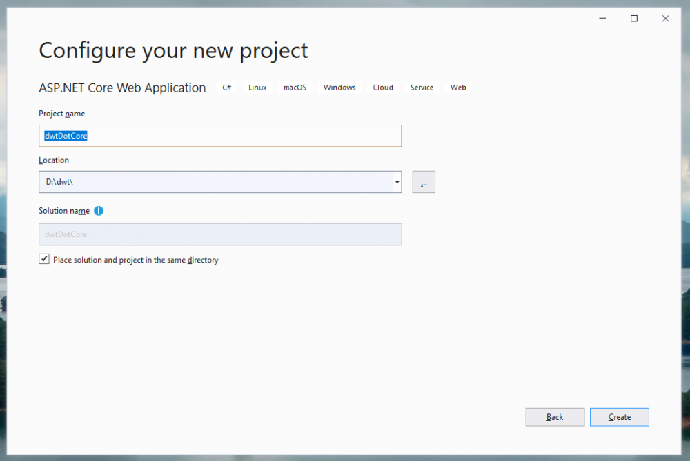Click inside the Location path field
Viewport: 690px width, 461px height.
point(214,183)
